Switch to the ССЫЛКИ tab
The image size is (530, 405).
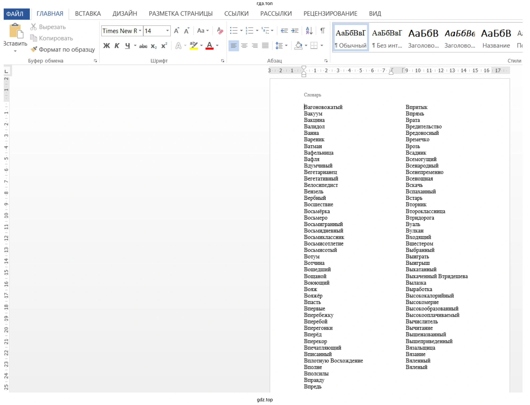coord(236,14)
